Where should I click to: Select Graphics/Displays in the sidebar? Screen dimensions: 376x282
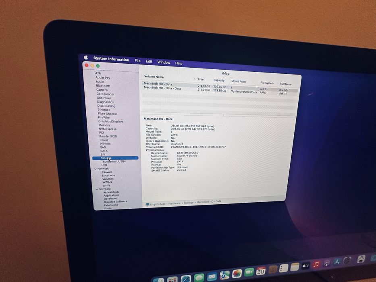110,122
